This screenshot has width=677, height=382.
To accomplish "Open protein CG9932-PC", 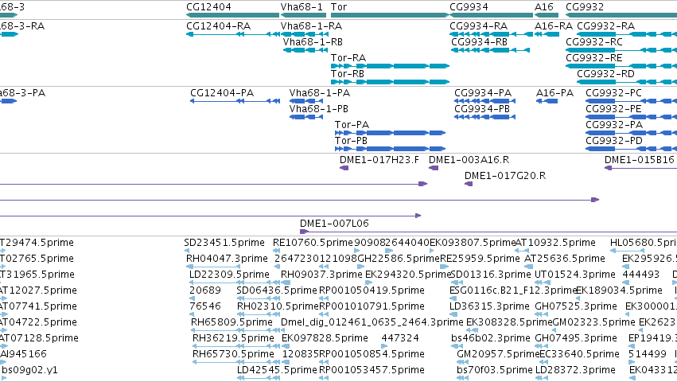I will click(613, 93).
